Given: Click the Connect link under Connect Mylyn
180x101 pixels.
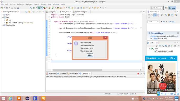Looking at the screenshot, I should (154, 36).
